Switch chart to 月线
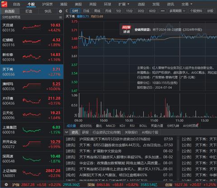Image resolution: width=217 pixels, height=188 pixels. 108,11
